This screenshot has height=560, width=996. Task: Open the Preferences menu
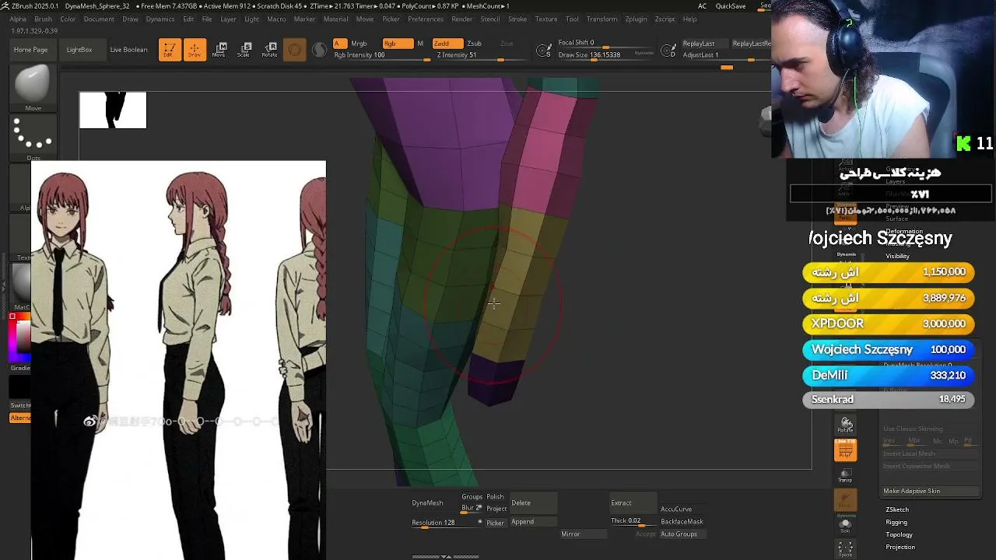coord(426,19)
